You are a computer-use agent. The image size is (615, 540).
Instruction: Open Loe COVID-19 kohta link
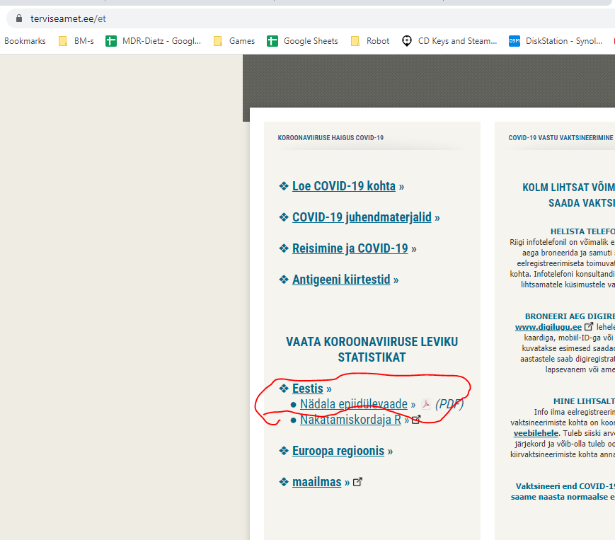tap(344, 186)
